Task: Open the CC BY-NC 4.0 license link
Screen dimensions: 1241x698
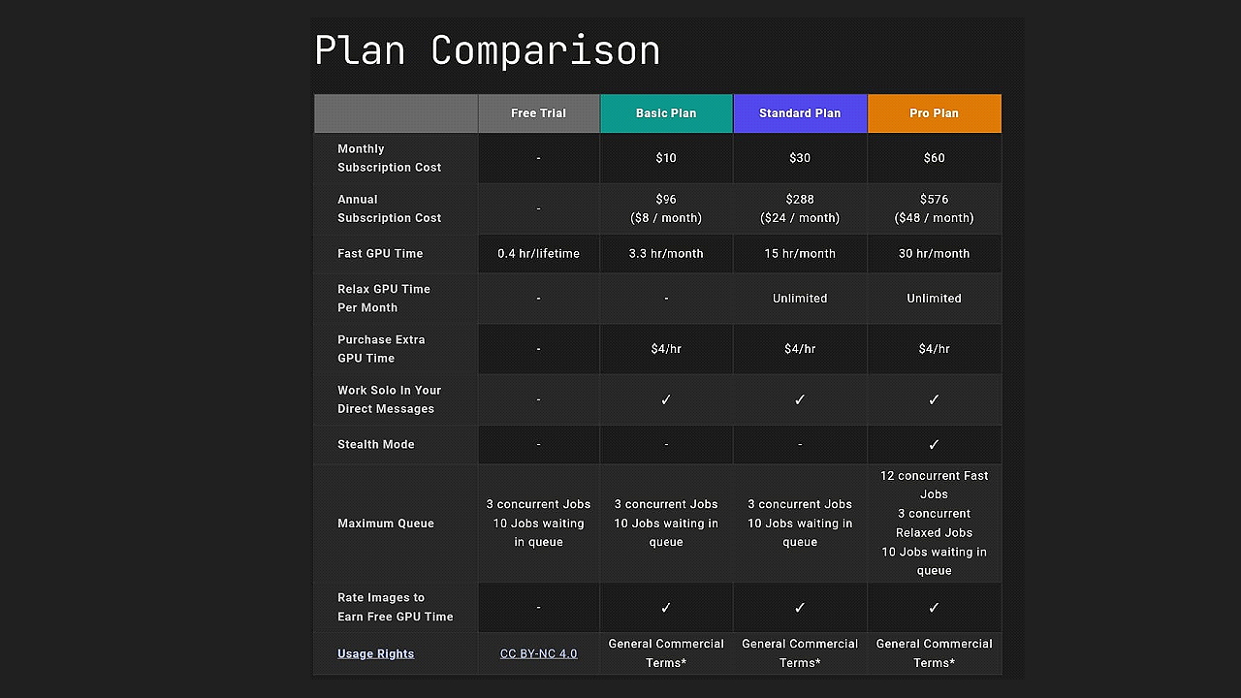Action: click(x=538, y=653)
